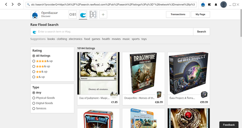Choose the clothing suggestion
The height and width of the screenshot is (128, 242).
pos(62,39)
